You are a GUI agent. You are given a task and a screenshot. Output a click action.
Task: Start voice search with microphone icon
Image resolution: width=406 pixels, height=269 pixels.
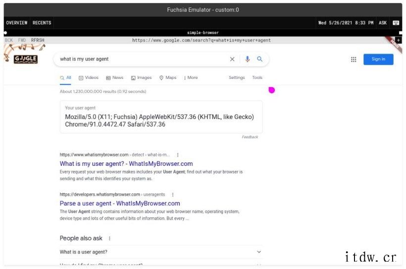pyautogui.click(x=247, y=59)
